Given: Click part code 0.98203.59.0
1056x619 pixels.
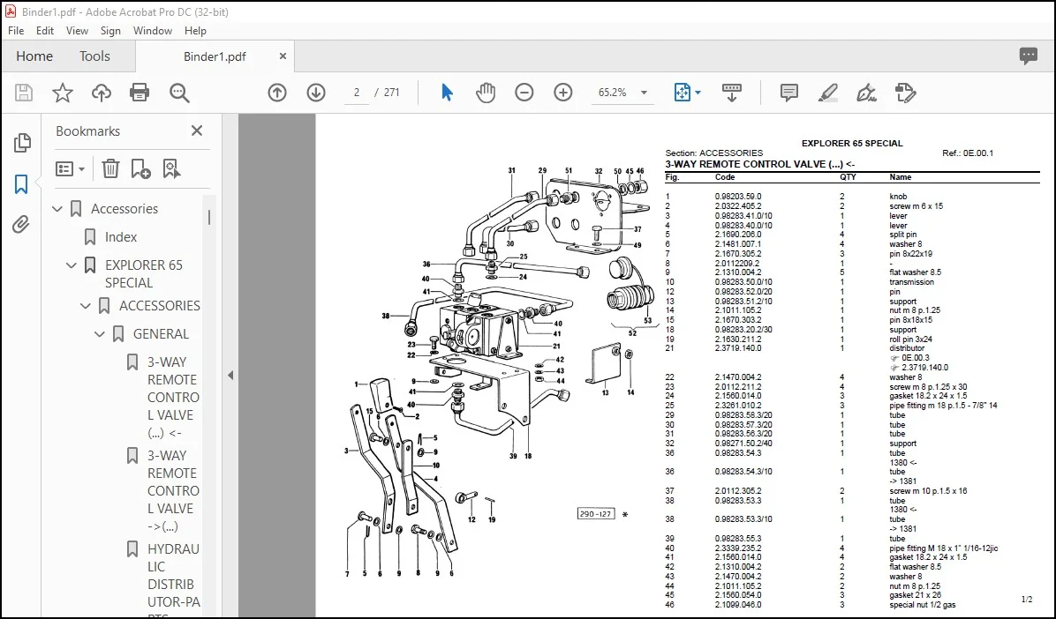Looking at the screenshot, I should pos(738,197).
